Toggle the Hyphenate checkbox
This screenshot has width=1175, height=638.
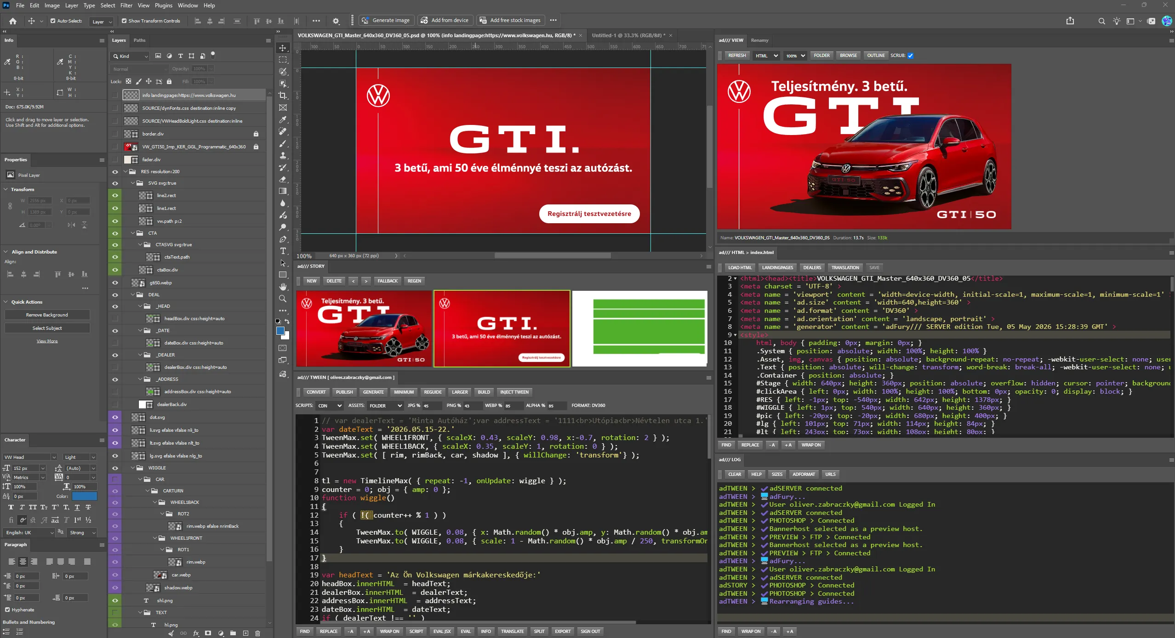coord(7,610)
